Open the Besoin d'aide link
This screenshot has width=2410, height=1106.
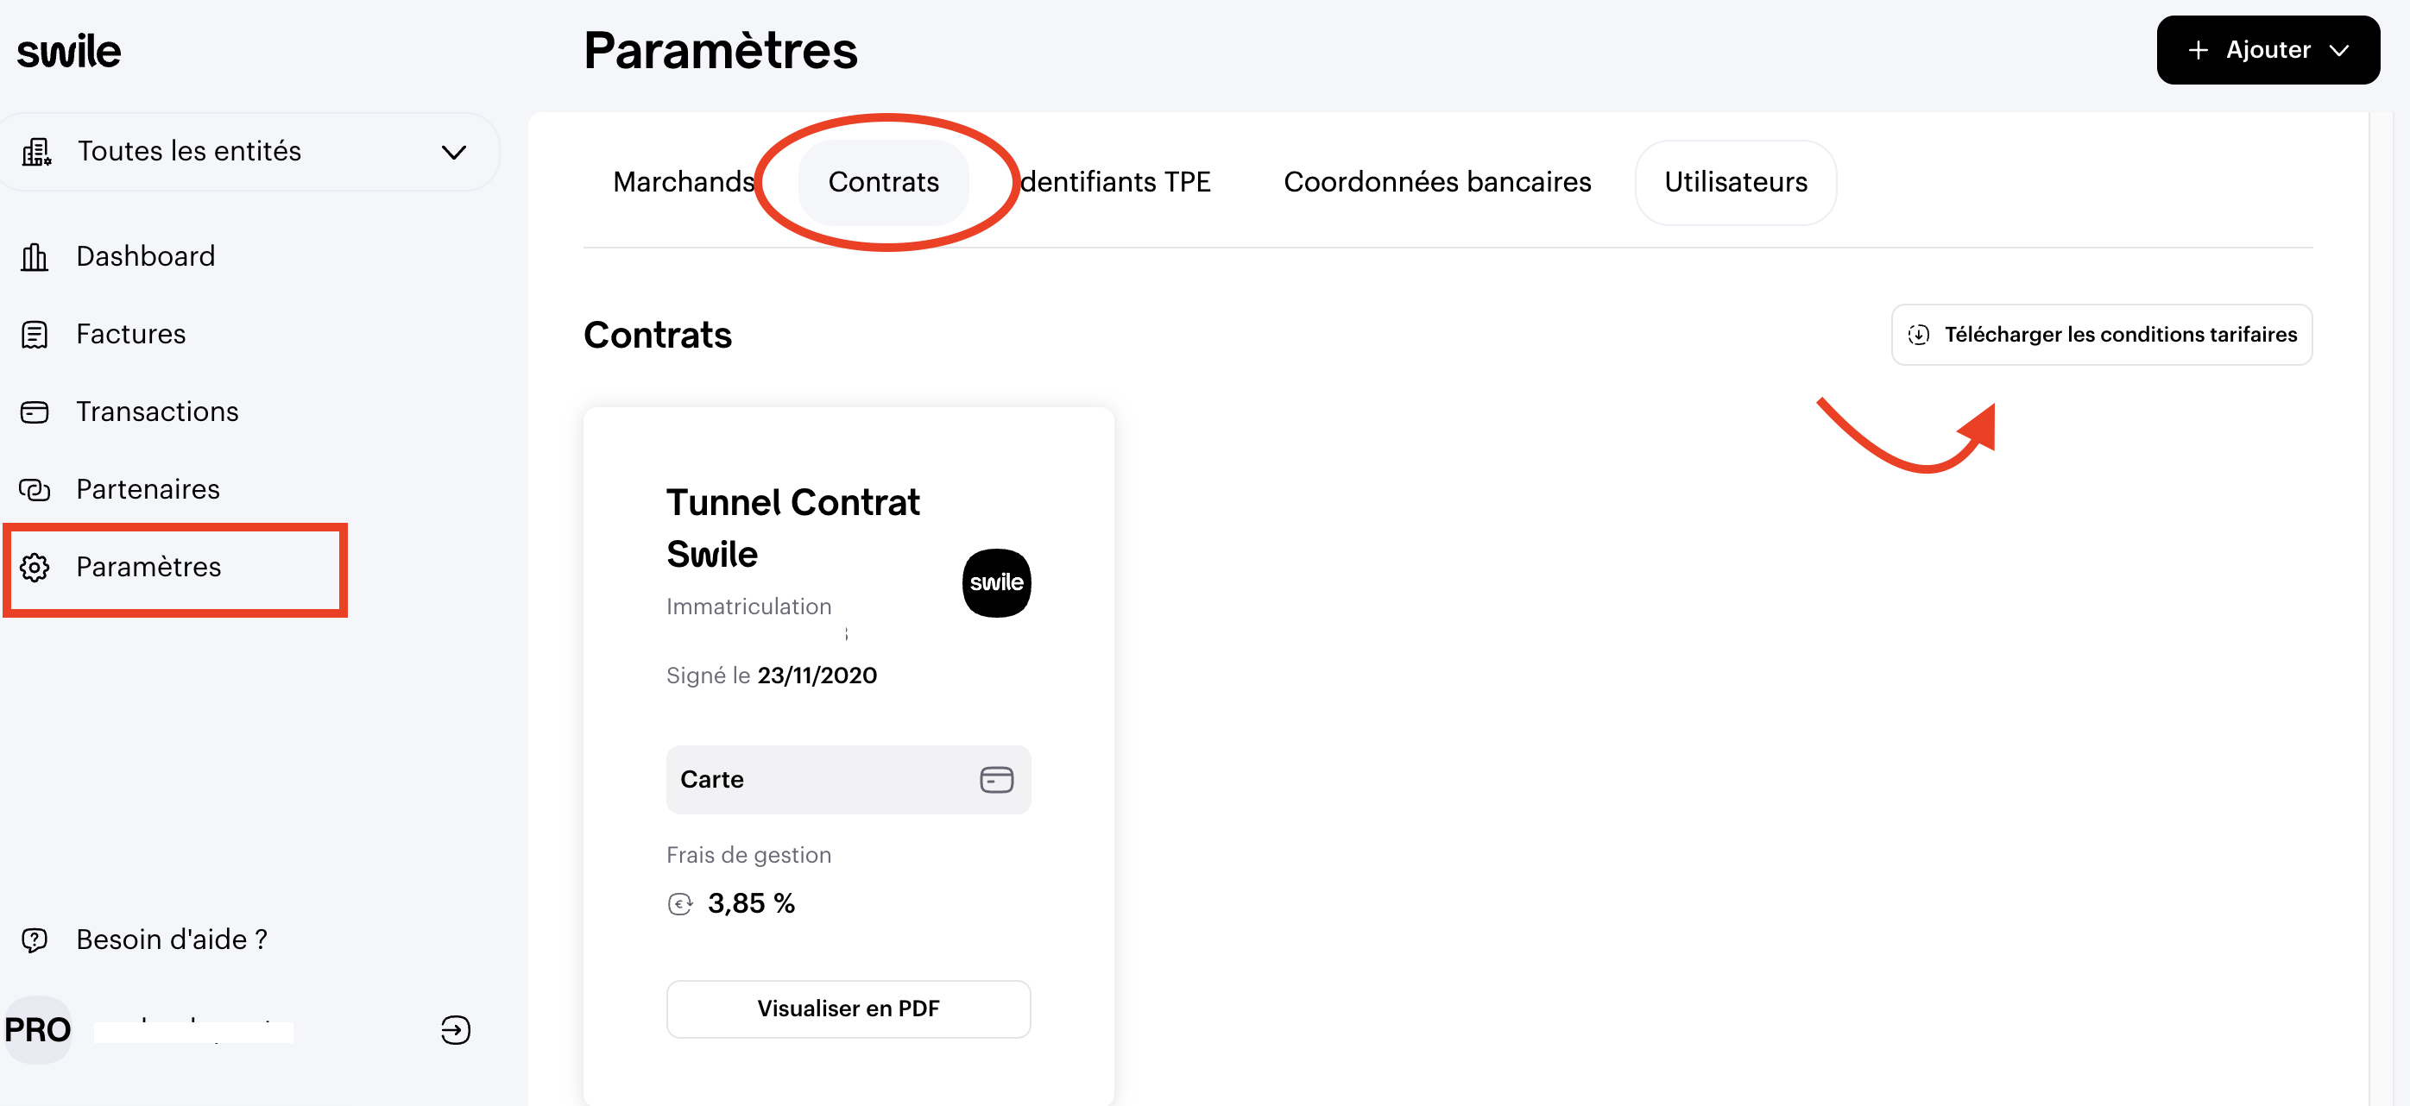click(x=171, y=939)
